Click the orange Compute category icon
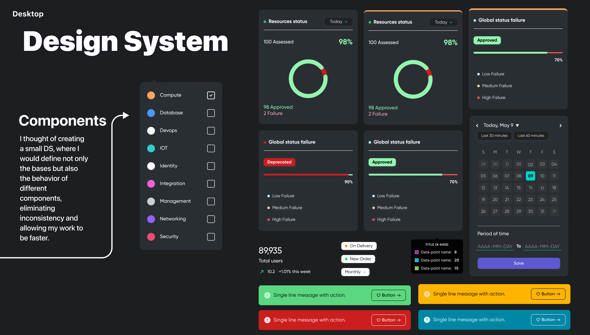Viewport: 590px width, 335px height. 151,95
